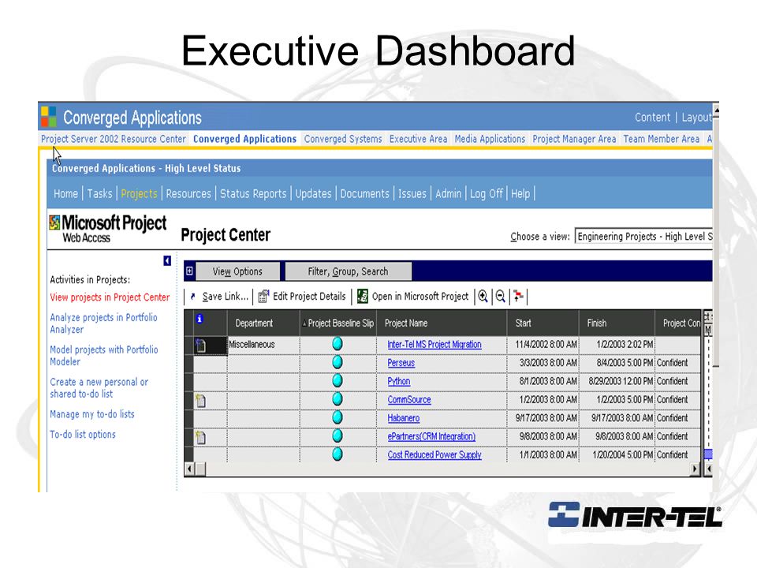
Task: Open the Admin menu item
Action: [x=448, y=194]
